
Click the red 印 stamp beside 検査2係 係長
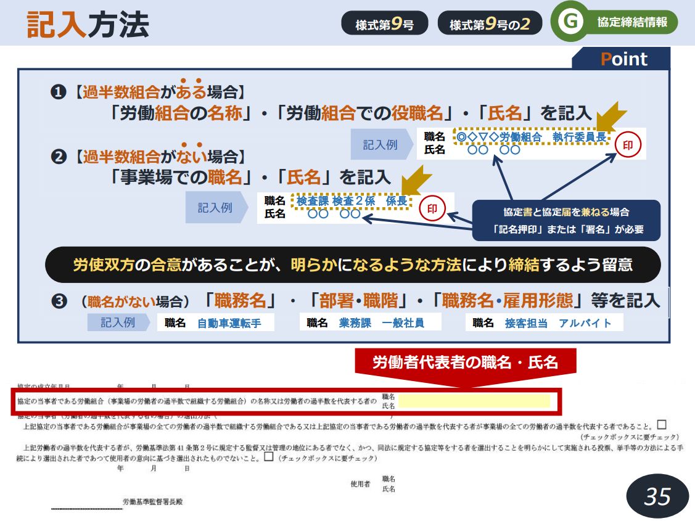click(x=432, y=209)
